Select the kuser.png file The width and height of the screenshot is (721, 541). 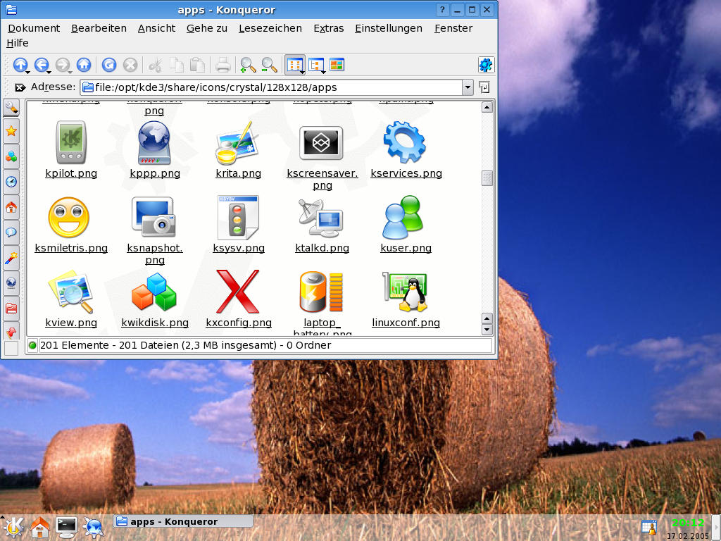pos(406,225)
